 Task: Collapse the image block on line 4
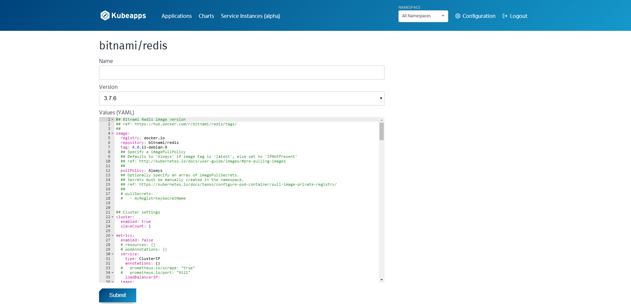[x=112, y=133]
